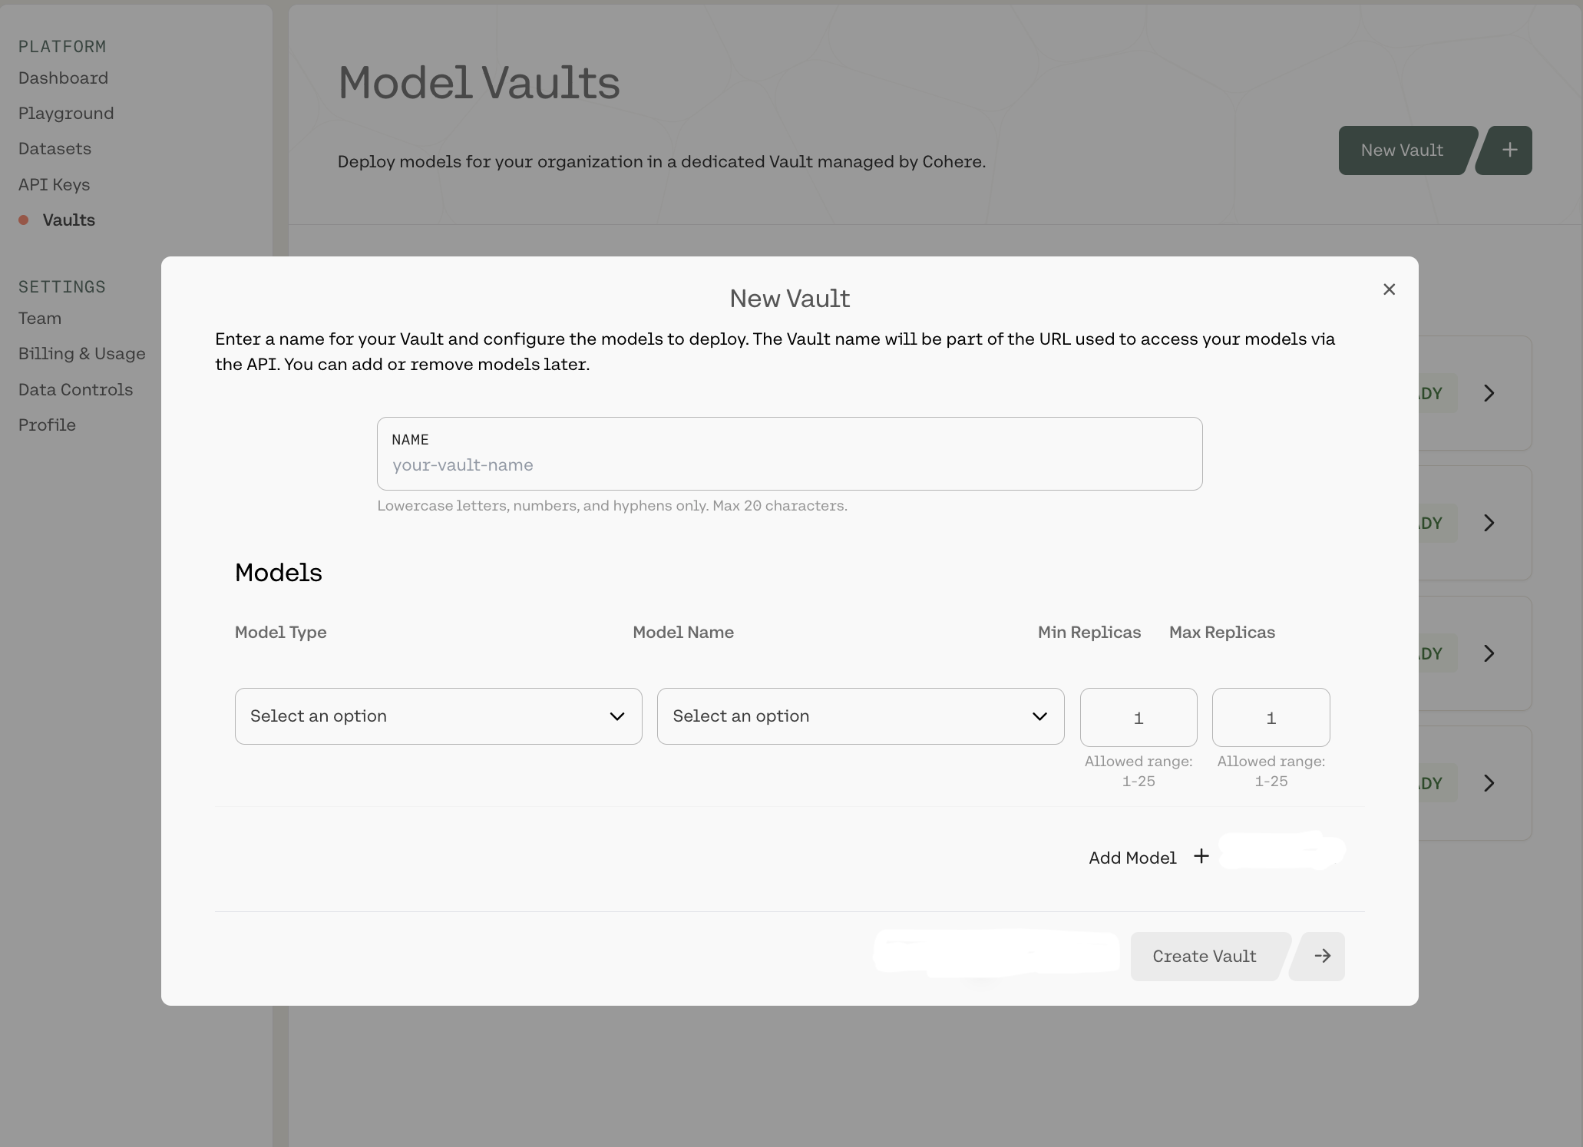Viewport: 1583px width, 1147px height.
Task: Click the Add Model text
Action: pos(1132,858)
